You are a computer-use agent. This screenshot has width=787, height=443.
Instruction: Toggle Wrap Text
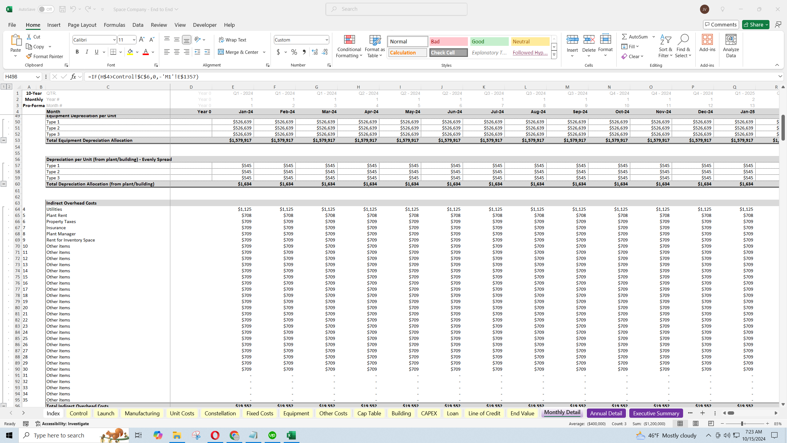click(x=232, y=40)
